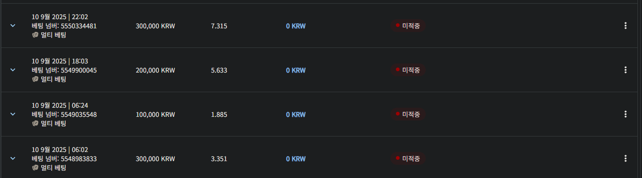The width and height of the screenshot is (642, 178).
Task: Open more options for bet 5549035548
Action: [626, 115]
